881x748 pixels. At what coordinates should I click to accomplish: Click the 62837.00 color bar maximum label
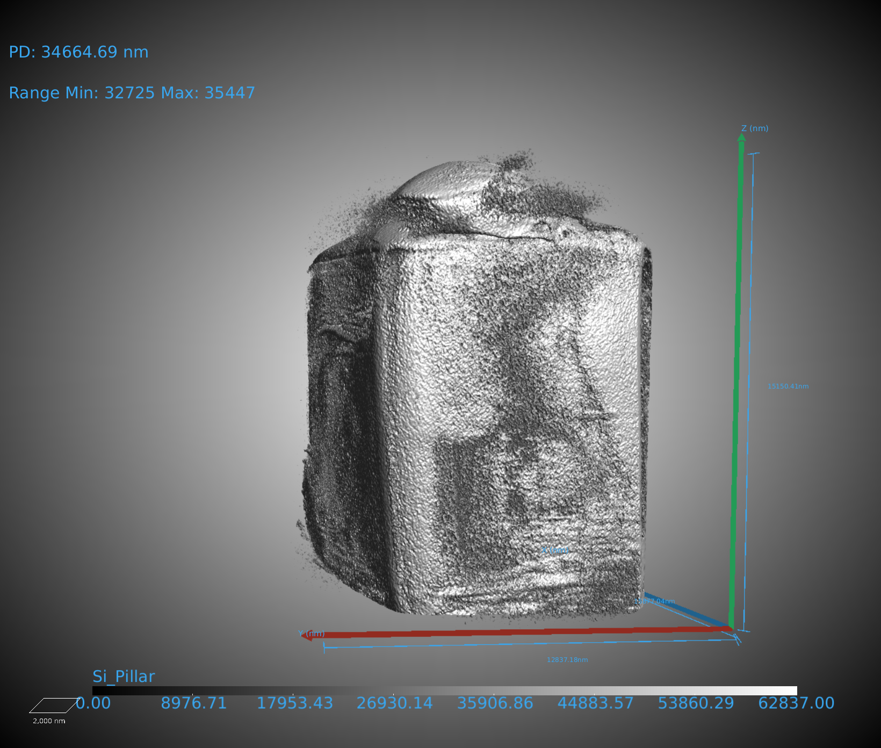[796, 703]
